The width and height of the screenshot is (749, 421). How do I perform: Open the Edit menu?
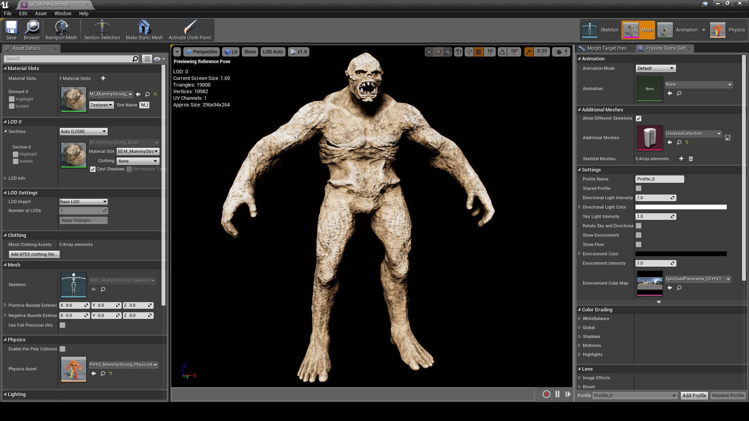[x=23, y=13]
